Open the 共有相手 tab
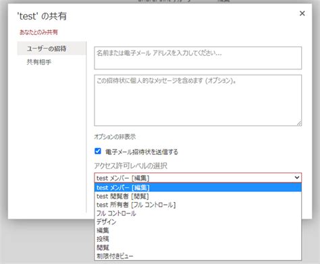This screenshot has width=320, height=264. [39, 62]
